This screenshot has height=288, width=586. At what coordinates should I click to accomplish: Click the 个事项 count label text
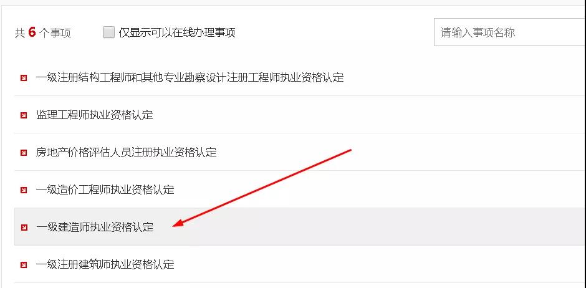coord(55,33)
